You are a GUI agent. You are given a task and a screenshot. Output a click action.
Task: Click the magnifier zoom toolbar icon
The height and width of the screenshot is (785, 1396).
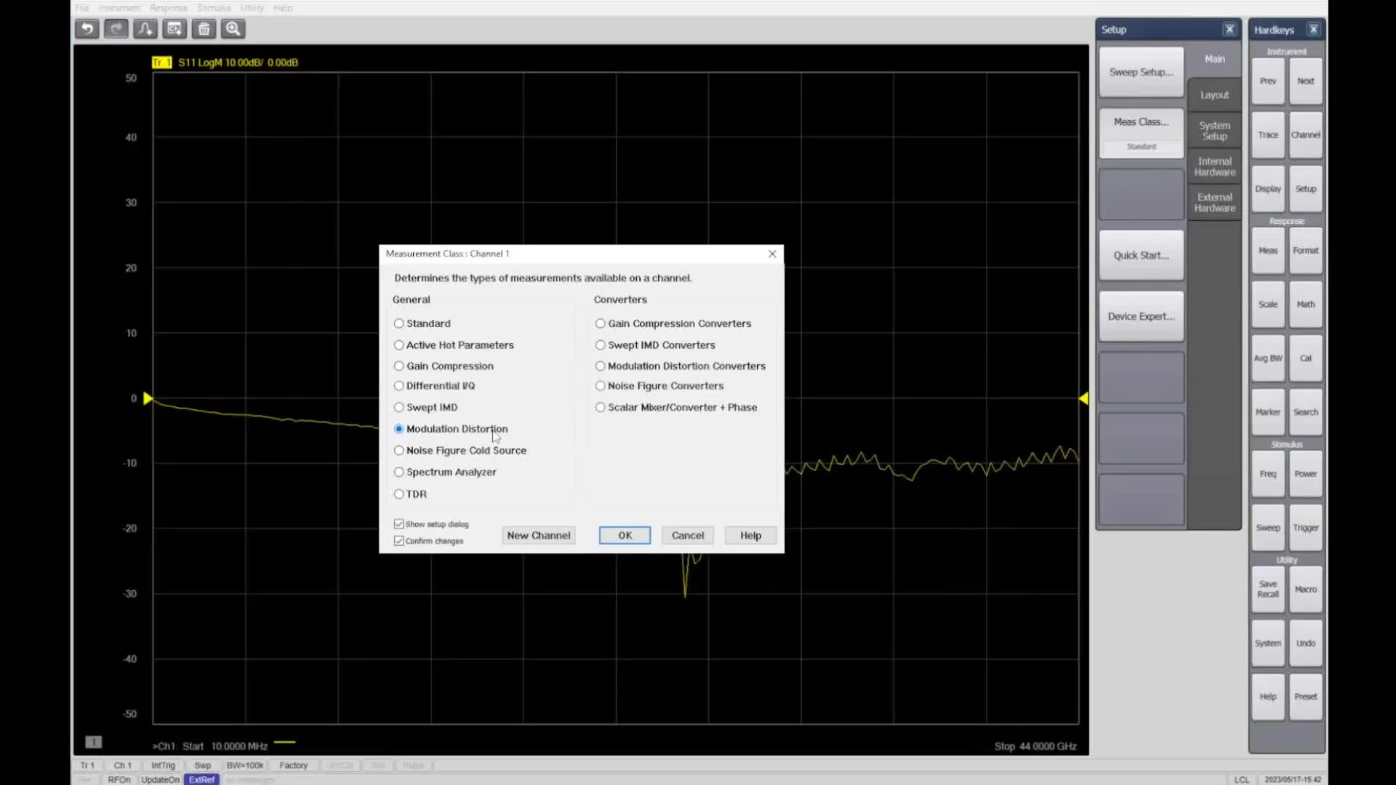(233, 29)
